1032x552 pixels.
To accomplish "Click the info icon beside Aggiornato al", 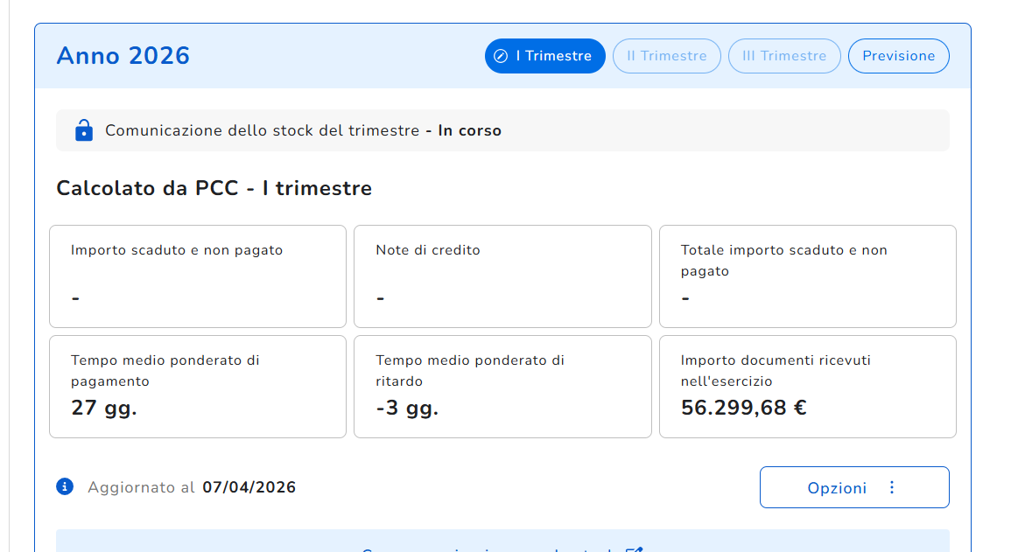I will (65, 486).
